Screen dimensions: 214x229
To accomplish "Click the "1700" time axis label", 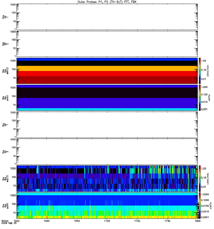I will point(107,221).
